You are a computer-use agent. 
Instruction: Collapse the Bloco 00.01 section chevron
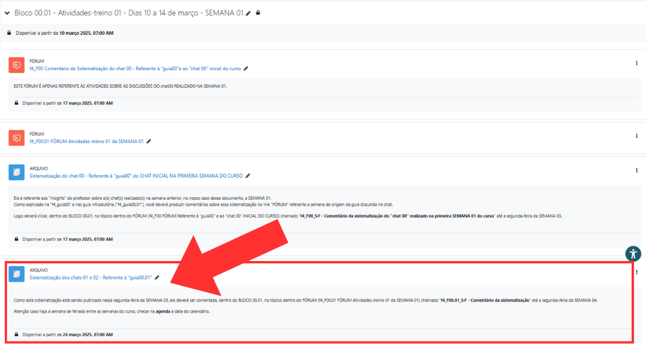(7, 13)
